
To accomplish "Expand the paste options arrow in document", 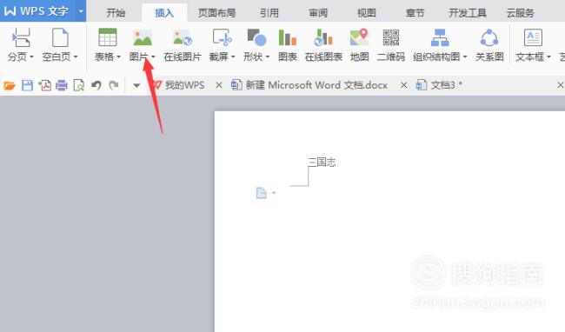I will pos(274,193).
